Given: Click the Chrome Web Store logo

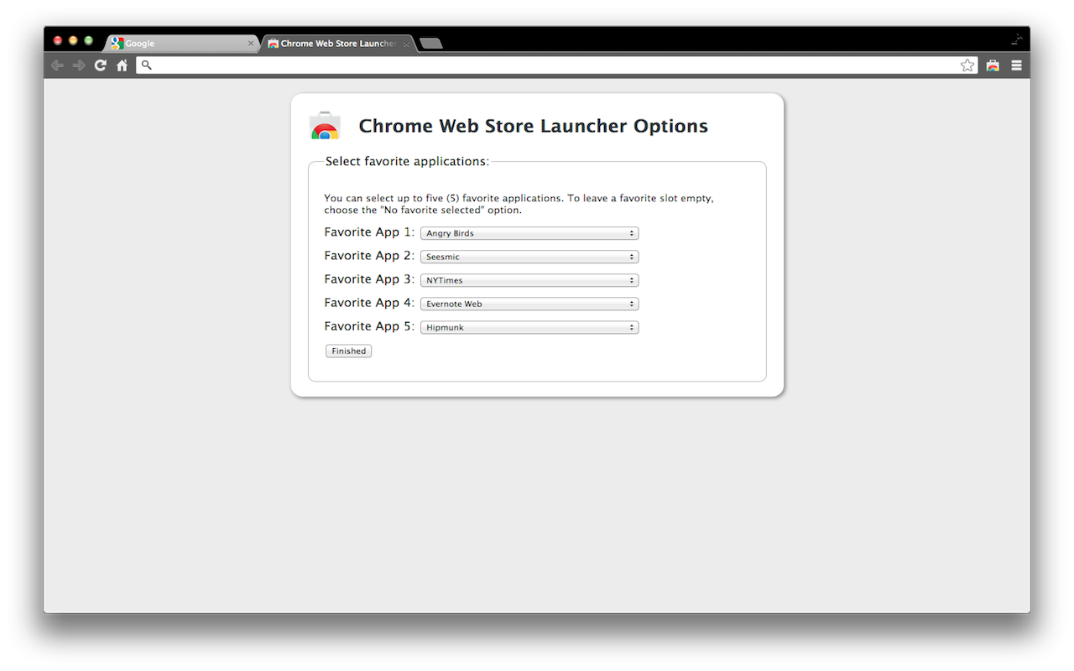Looking at the screenshot, I should click(x=325, y=125).
